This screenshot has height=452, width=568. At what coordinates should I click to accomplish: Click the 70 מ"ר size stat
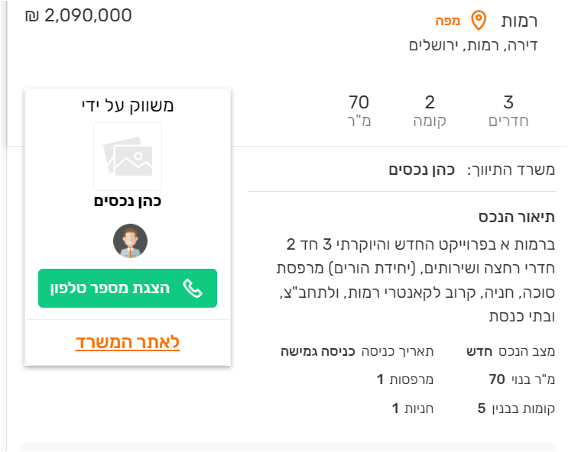click(359, 111)
